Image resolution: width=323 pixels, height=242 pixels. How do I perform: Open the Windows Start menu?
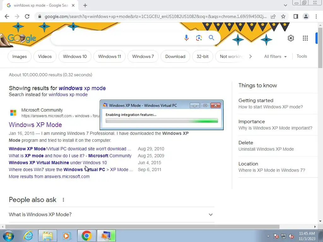(9, 236)
